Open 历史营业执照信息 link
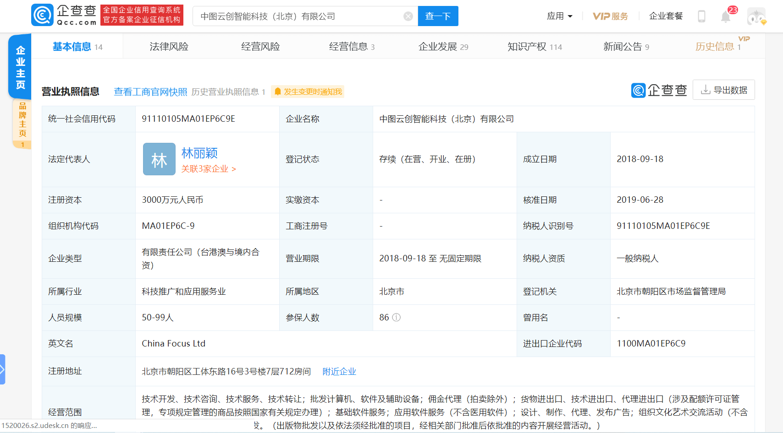783x433 pixels. (x=228, y=92)
